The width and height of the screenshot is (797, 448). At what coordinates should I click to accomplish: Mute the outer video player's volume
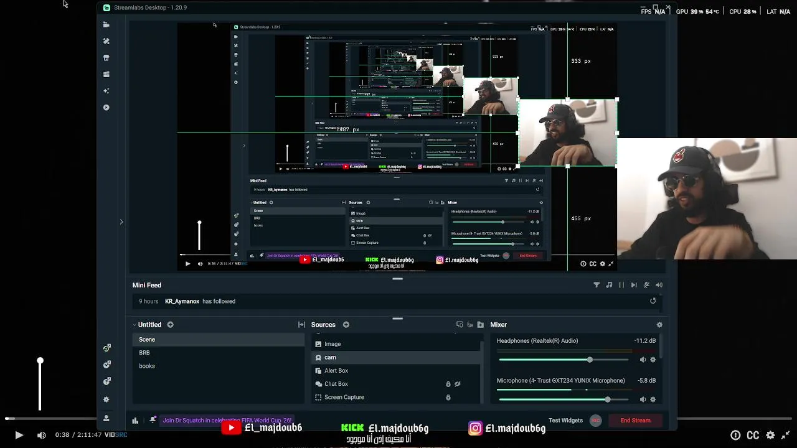tap(41, 436)
